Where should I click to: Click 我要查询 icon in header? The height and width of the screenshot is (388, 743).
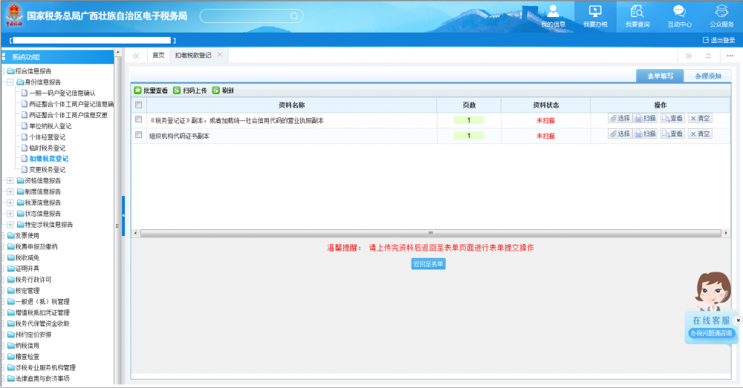(x=637, y=13)
